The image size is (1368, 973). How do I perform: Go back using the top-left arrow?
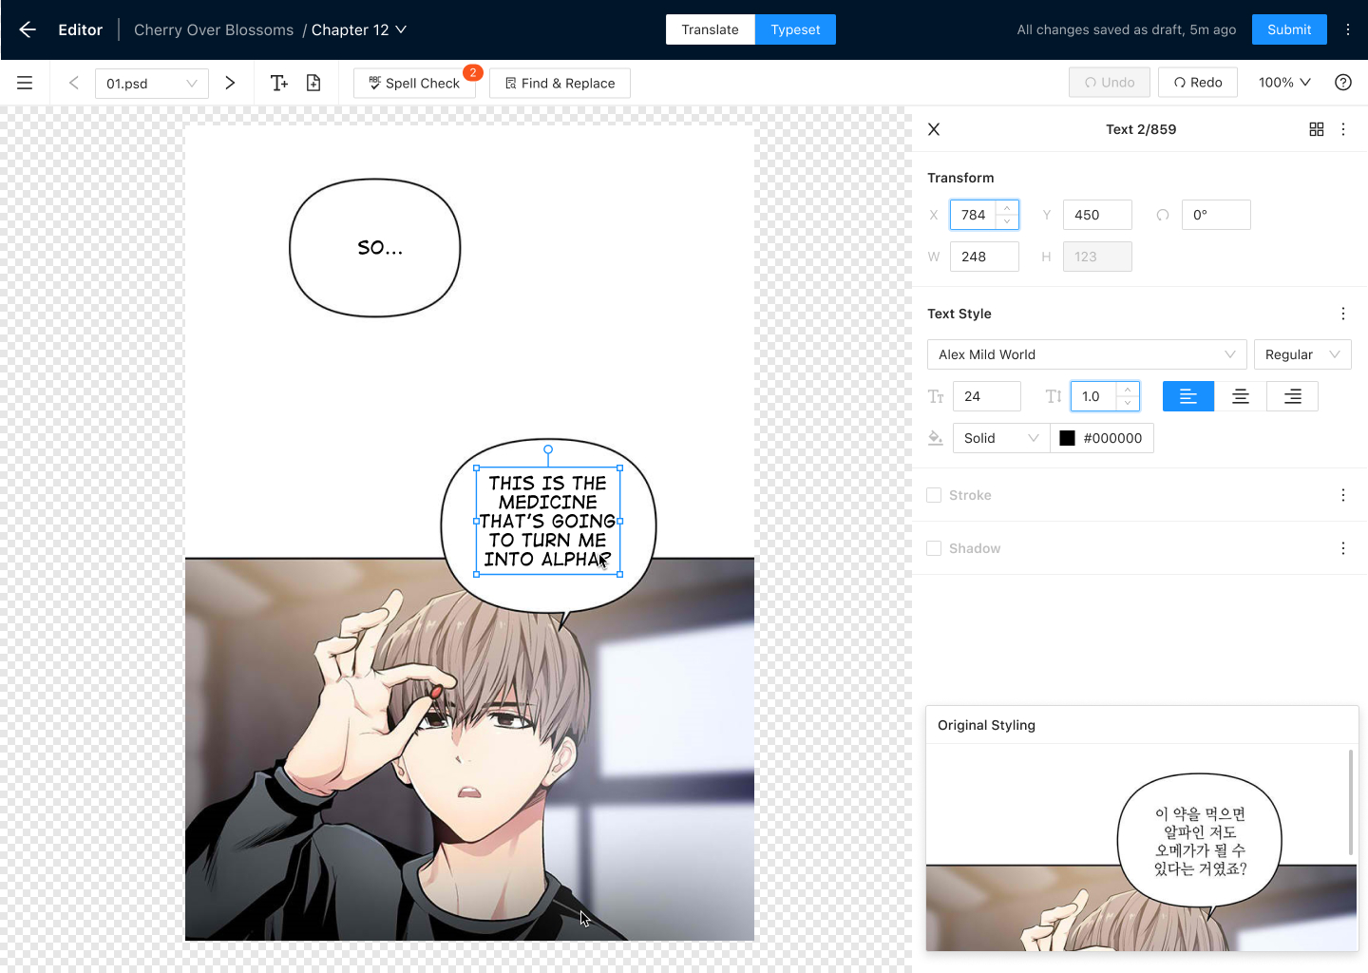coord(27,29)
